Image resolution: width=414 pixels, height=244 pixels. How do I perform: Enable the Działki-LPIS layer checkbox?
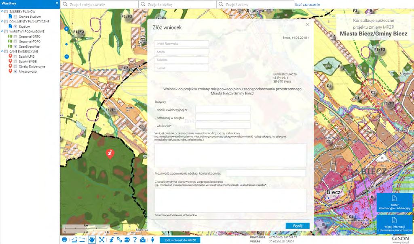15,56
